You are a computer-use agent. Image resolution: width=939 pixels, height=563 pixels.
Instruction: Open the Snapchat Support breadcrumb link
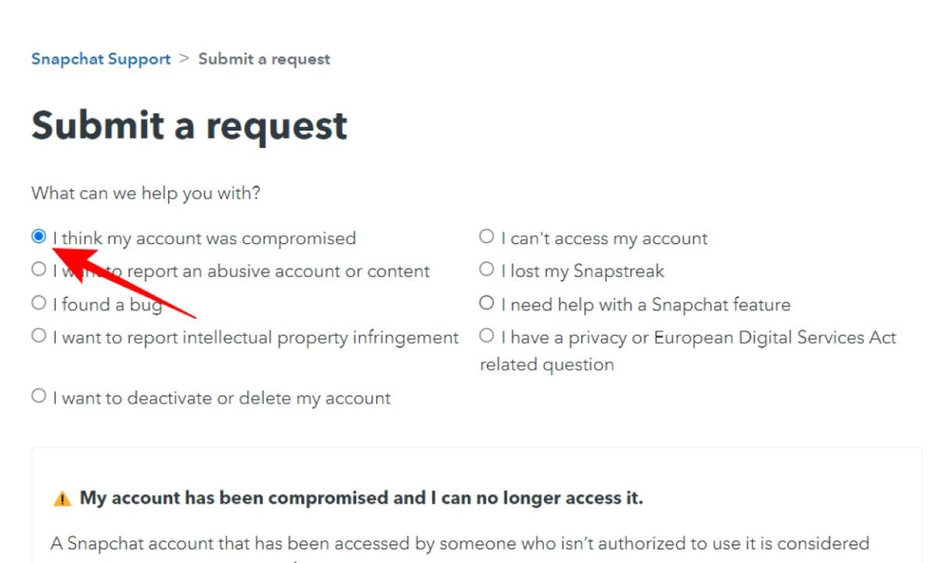100,58
